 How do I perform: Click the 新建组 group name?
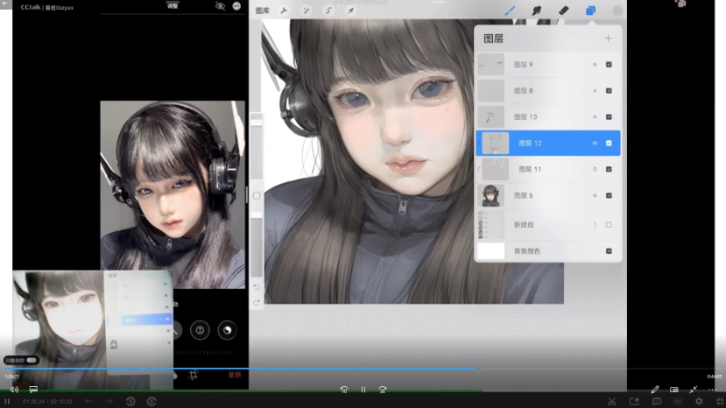coord(524,225)
